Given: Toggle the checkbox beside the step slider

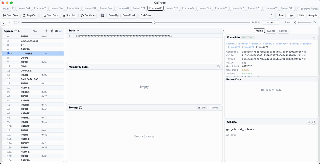Looking at the screenshot, I should 15,22.
